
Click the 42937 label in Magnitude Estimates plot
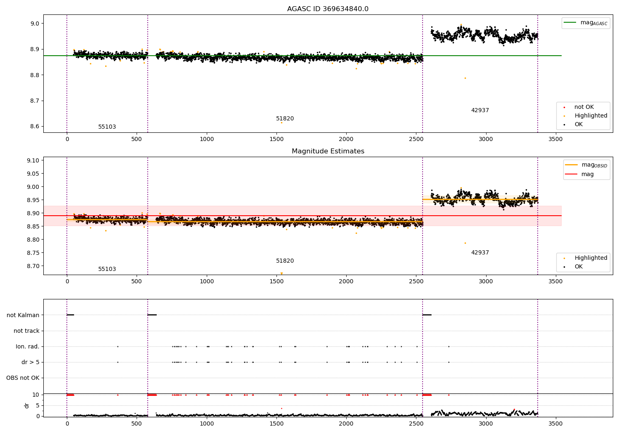coord(480,253)
